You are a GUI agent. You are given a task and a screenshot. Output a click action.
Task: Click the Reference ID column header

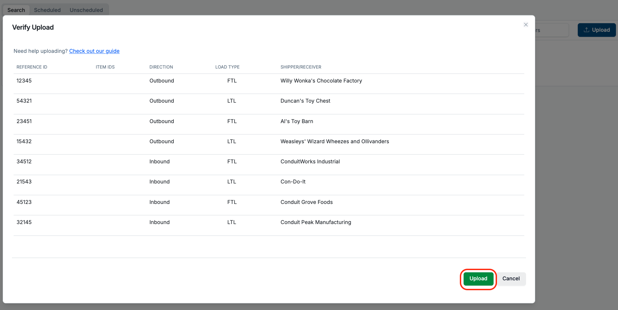(x=32, y=67)
